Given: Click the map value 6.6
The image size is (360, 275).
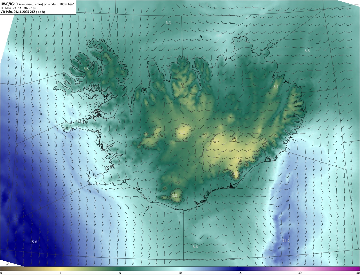Looking at the screenshot, I should tap(195, 247).
